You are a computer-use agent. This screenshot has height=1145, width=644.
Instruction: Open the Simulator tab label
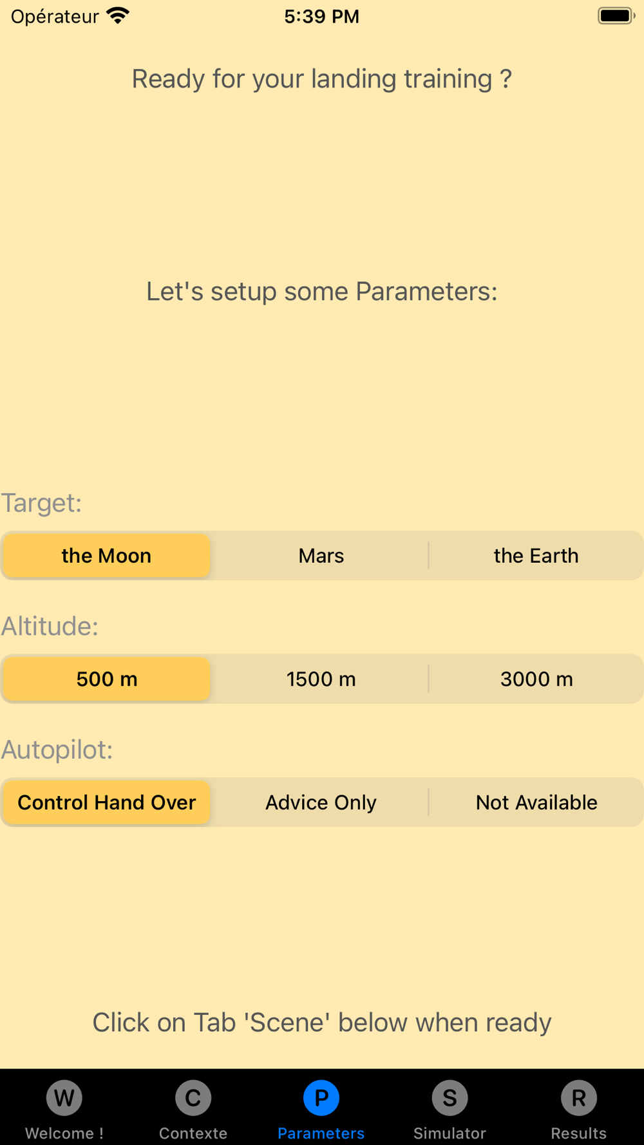(450, 1133)
